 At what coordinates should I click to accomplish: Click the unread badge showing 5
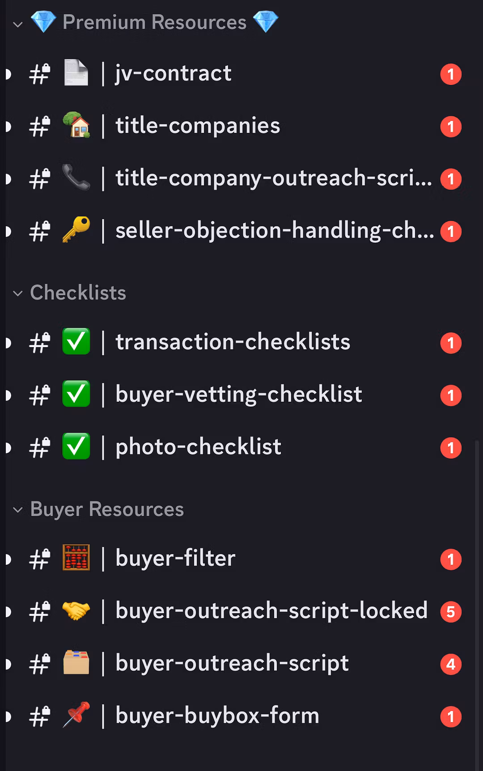(451, 612)
